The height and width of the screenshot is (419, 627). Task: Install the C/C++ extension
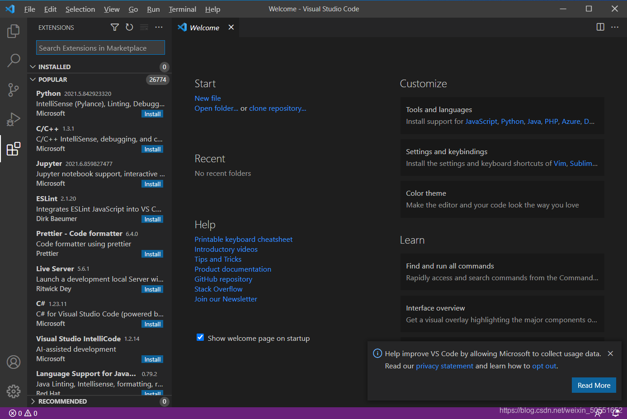pos(152,149)
